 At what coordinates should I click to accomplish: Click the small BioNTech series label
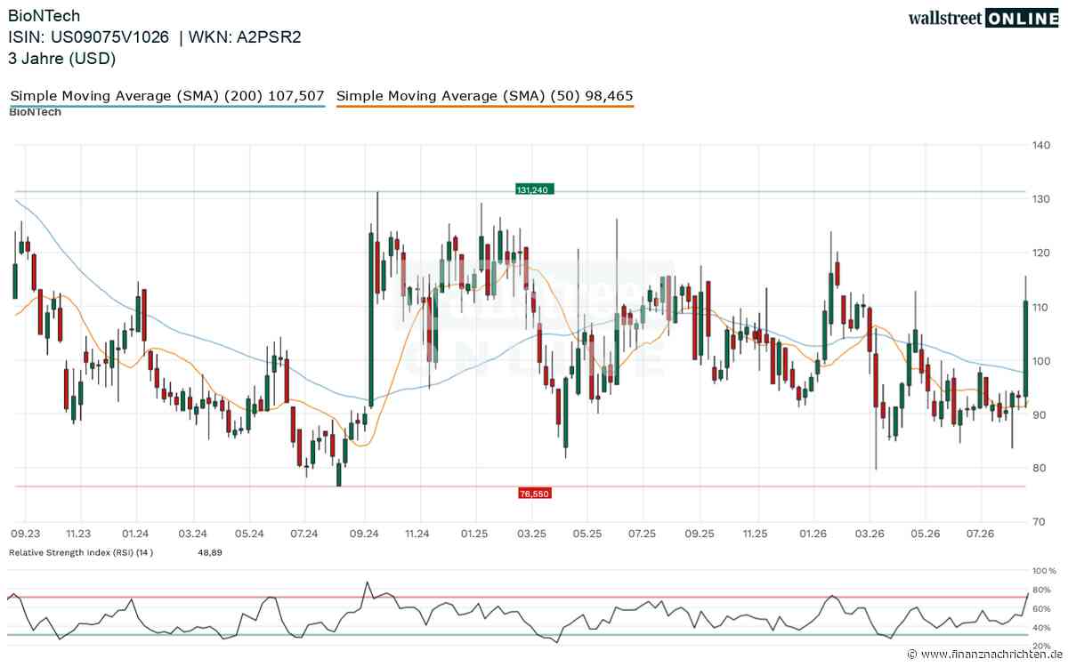click(x=35, y=112)
